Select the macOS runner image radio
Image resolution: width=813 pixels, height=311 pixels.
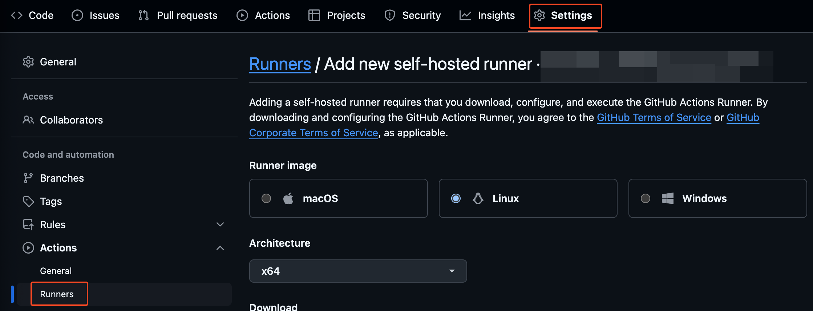point(266,198)
